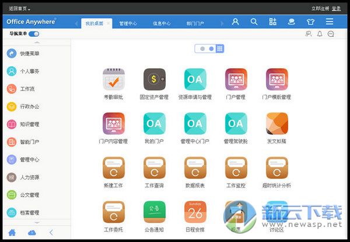Open the 发文拟稿 pencil icon
The width and height of the screenshot is (350, 242).
276,124
